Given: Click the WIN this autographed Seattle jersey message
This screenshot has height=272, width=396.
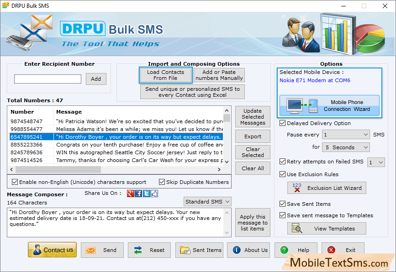Looking at the screenshot, I should 139,152.
